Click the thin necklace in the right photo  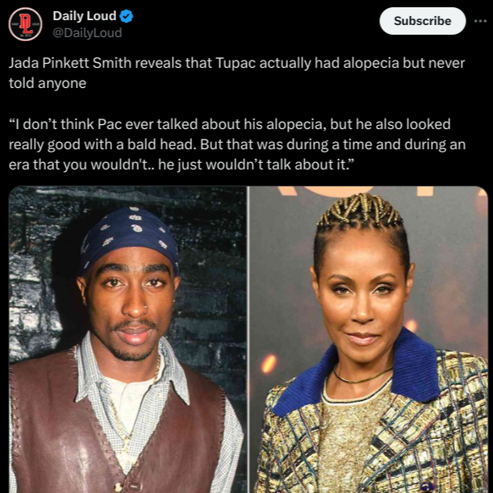coord(361,378)
